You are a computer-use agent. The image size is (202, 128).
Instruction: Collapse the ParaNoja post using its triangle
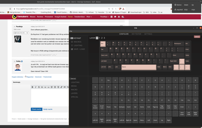click(15, 27)
